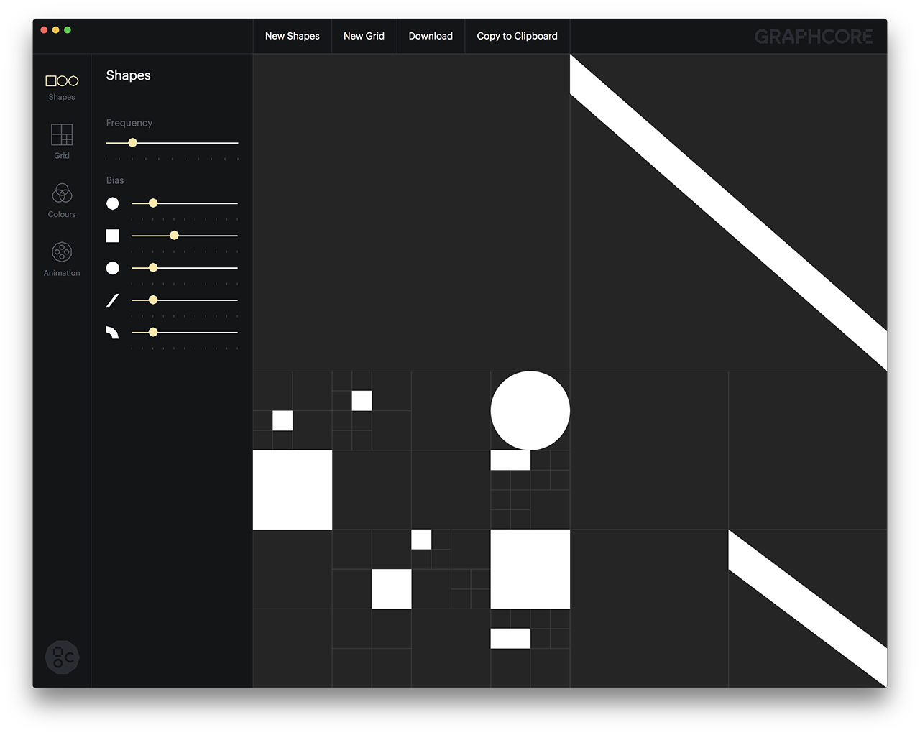Open the Shapes panel in sidebar

tap(62, 86)
